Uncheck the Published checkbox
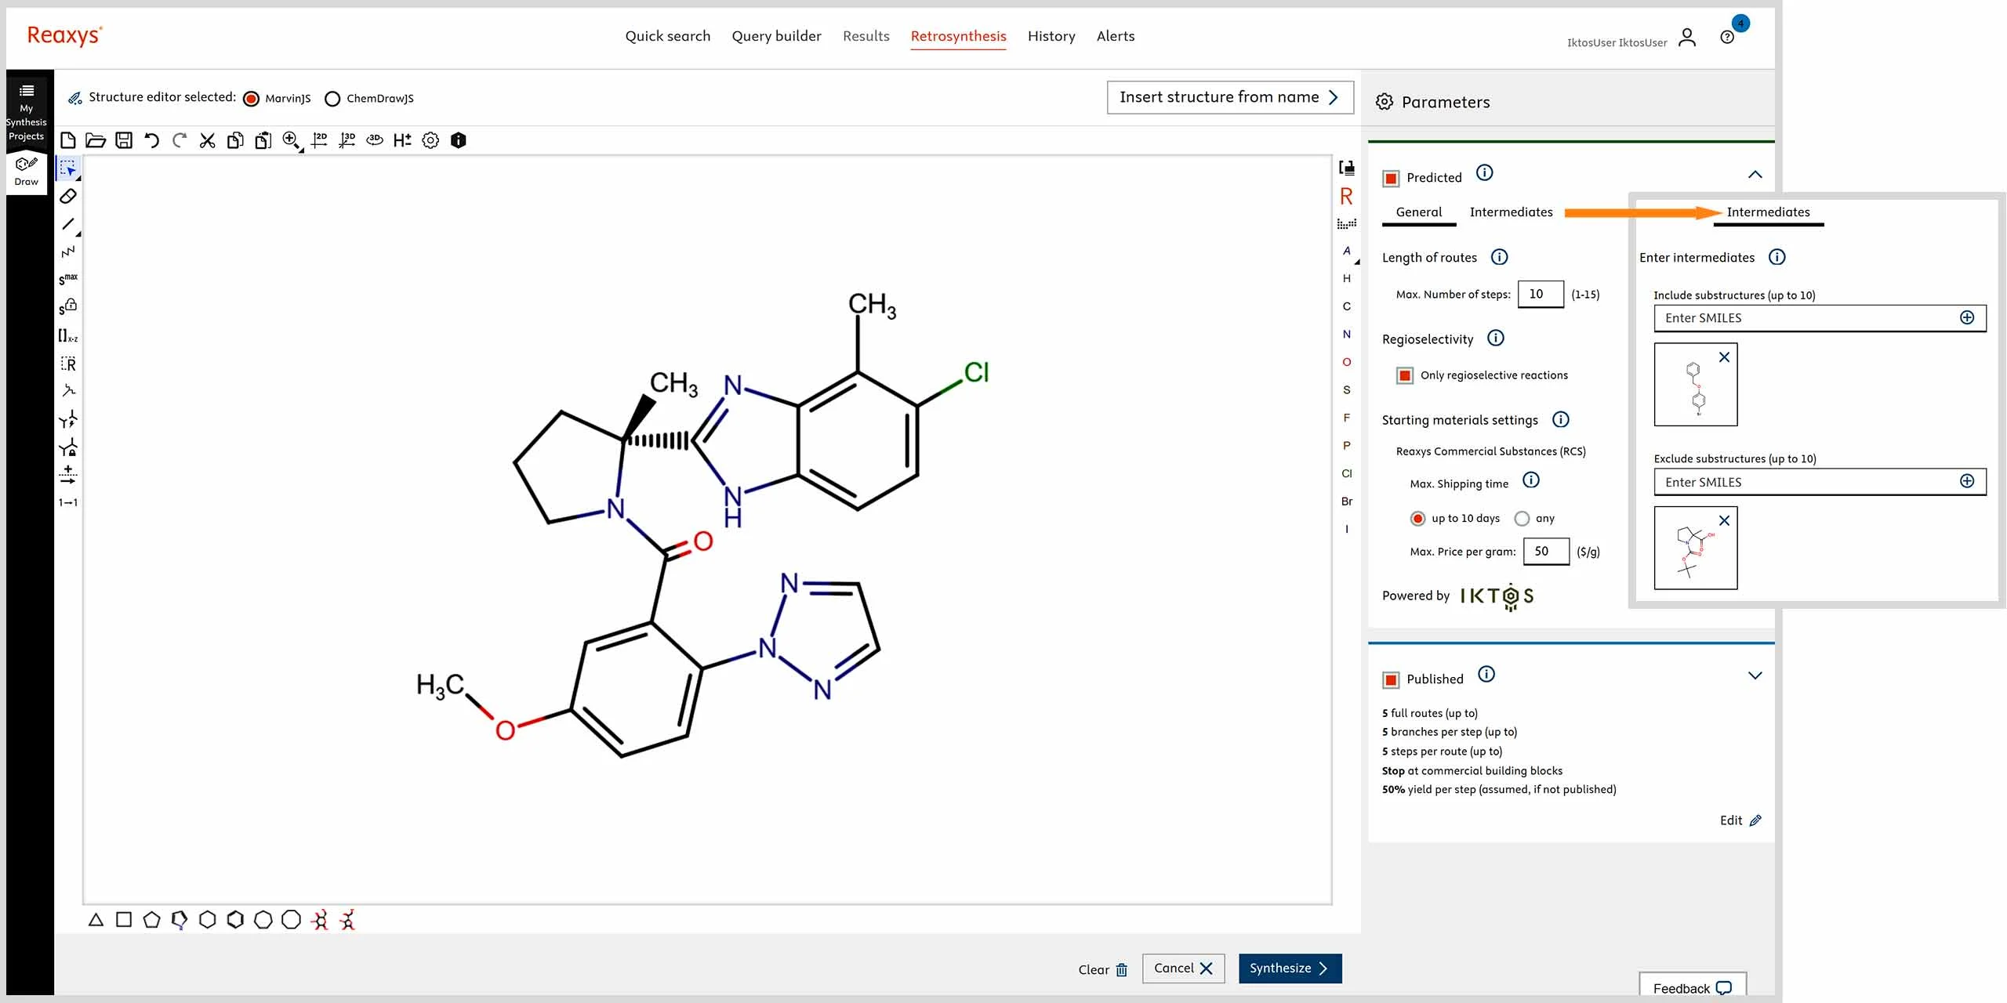 coord(1391,679)
